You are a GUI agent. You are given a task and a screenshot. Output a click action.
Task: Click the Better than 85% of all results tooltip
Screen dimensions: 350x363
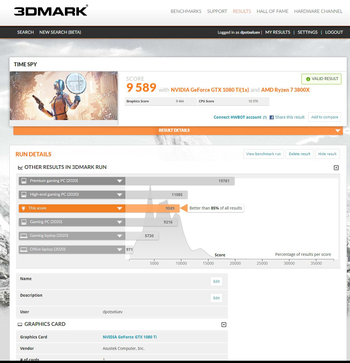[x=216, y=208]
